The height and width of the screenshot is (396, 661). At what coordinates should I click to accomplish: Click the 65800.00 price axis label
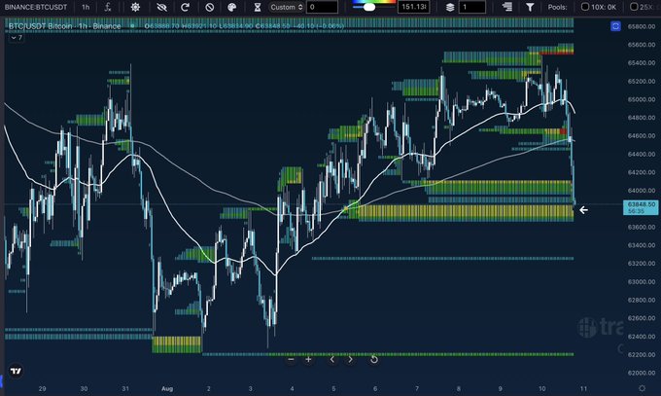pyautogui.click(x=642, y=26)
